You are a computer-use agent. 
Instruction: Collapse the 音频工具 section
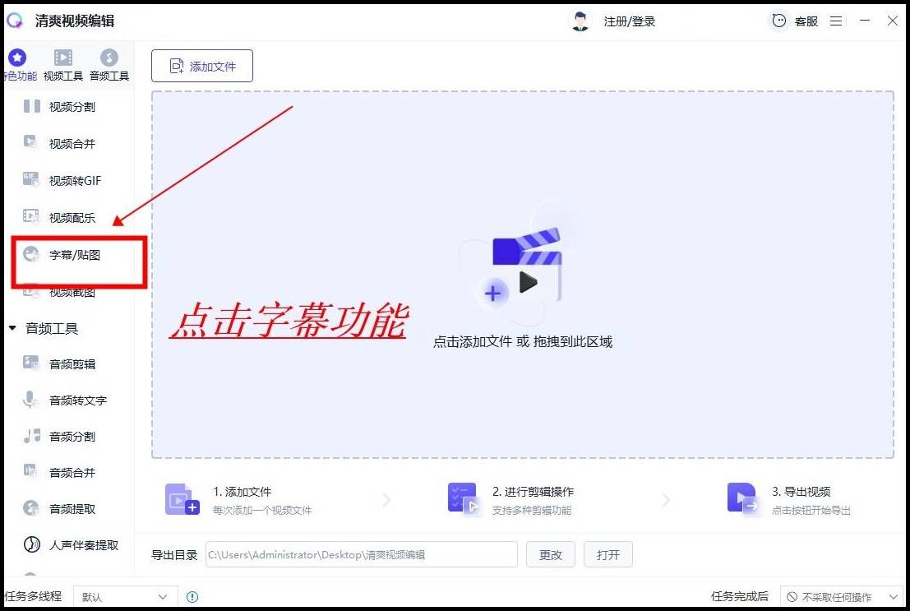[x=12, y=328]
